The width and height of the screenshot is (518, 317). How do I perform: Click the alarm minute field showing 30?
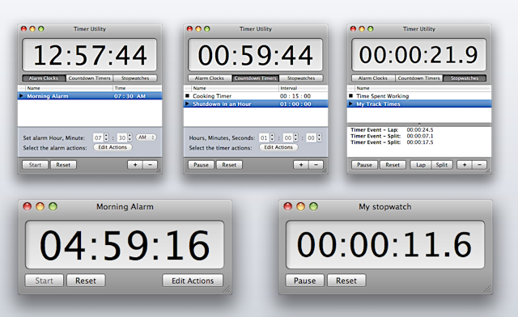click(122, 137)
